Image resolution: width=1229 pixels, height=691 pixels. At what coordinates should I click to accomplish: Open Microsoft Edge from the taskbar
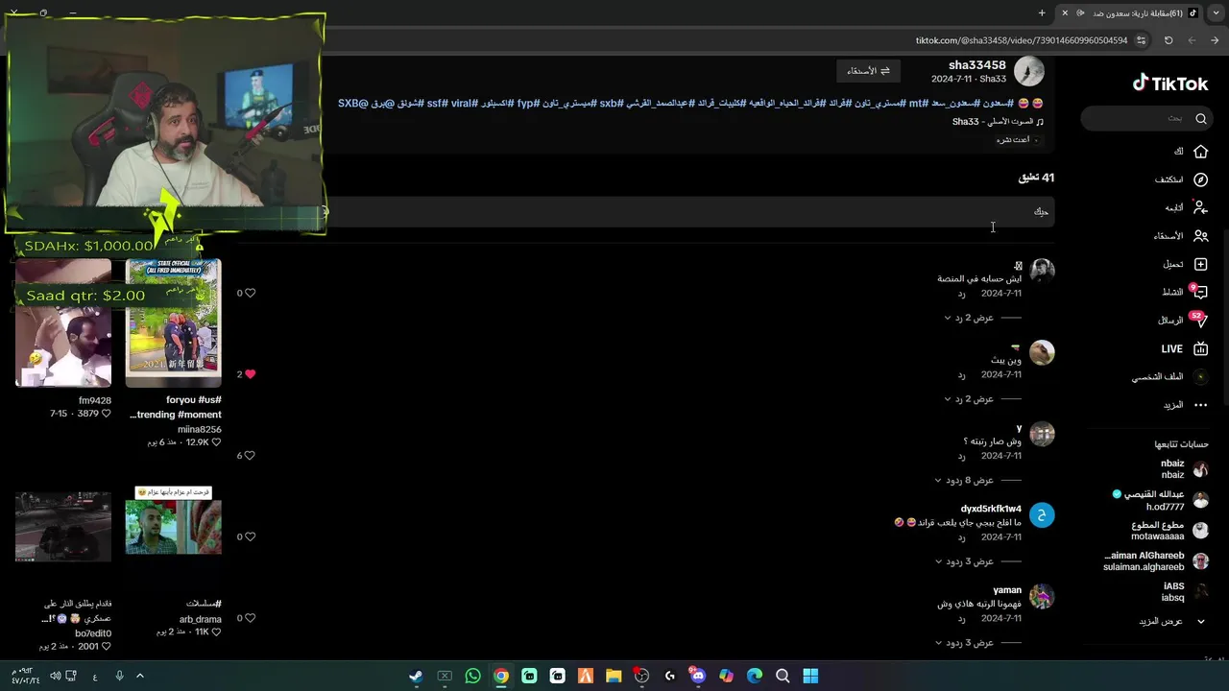pyautogui.click(x=755, y=676)
